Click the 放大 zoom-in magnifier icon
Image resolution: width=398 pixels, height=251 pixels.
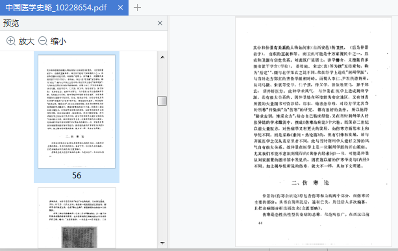click(x=11, y=41)
